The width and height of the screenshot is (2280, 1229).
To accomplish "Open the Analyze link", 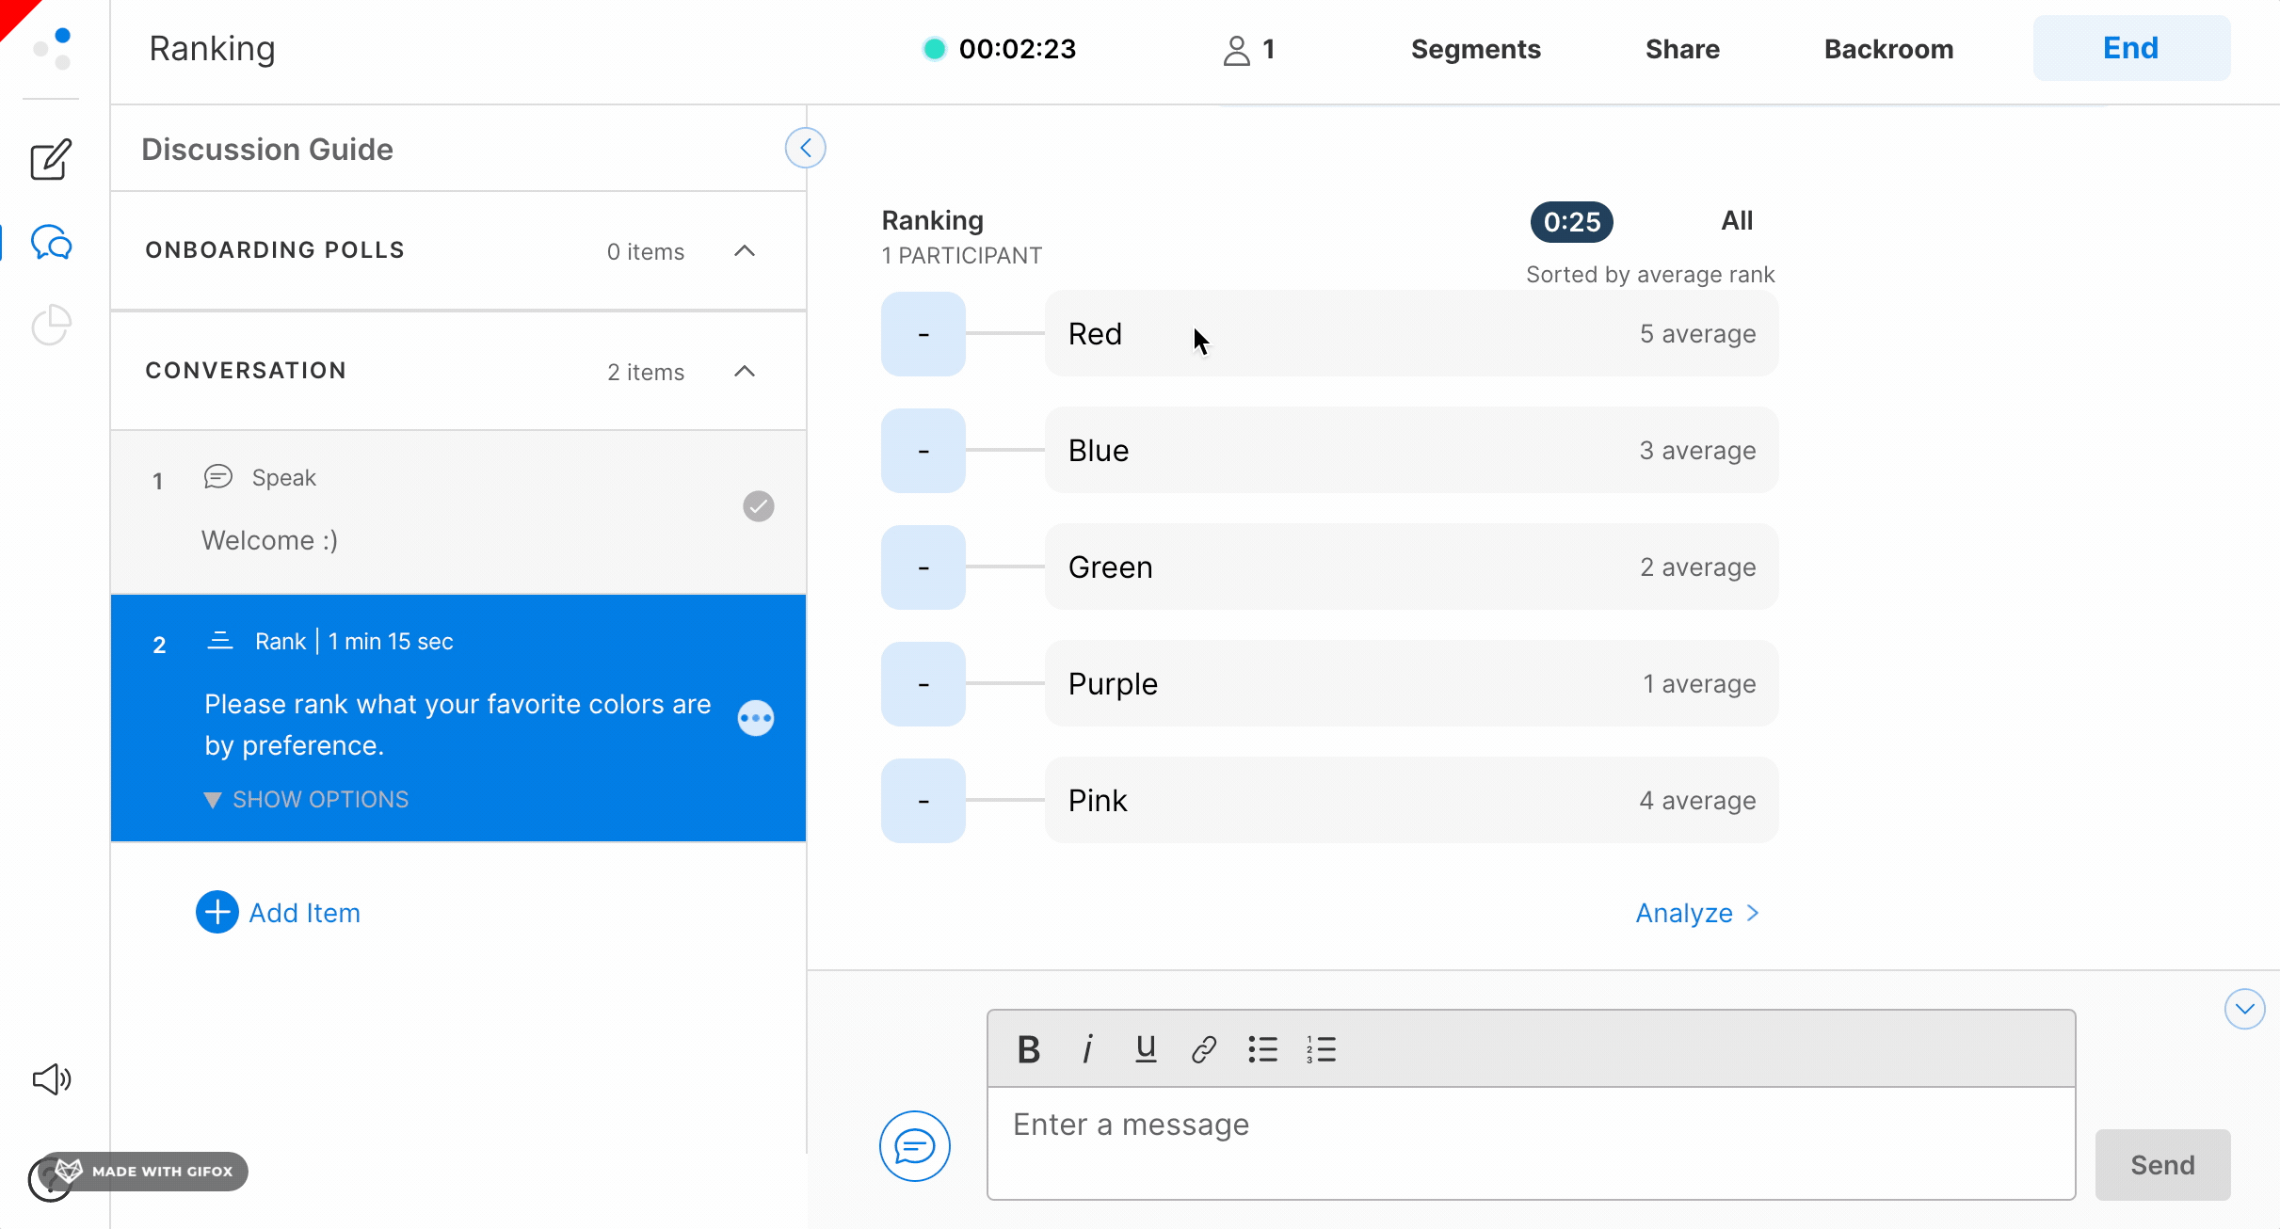I will 1697,913.
